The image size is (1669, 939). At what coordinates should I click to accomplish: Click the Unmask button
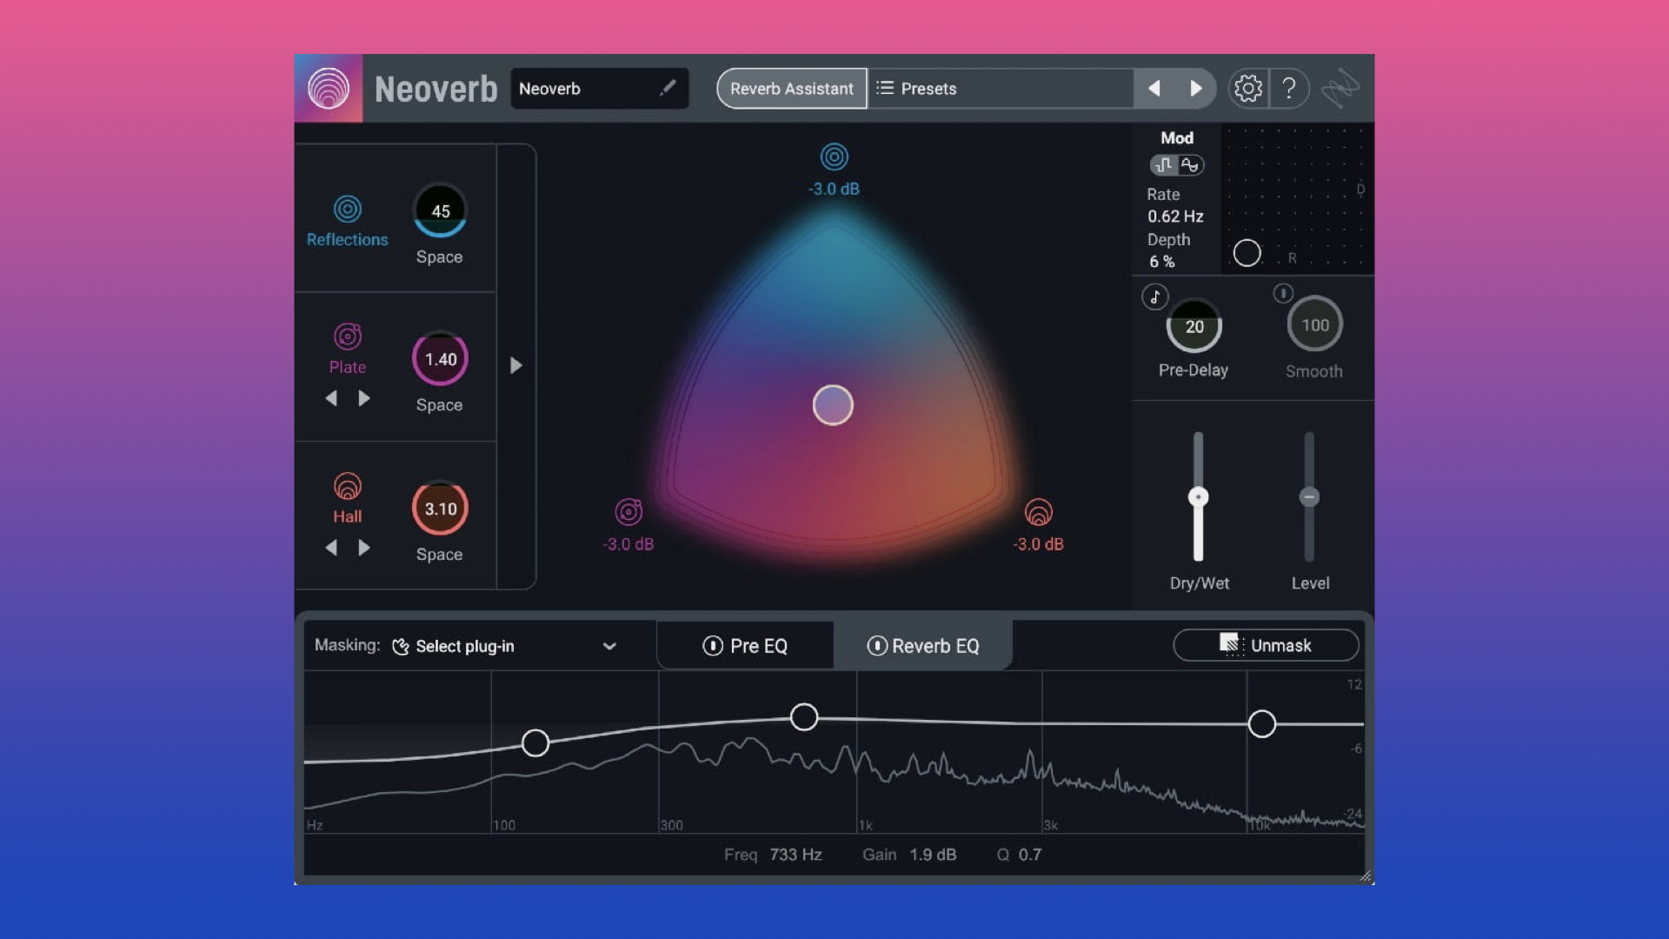[1267, 645]
